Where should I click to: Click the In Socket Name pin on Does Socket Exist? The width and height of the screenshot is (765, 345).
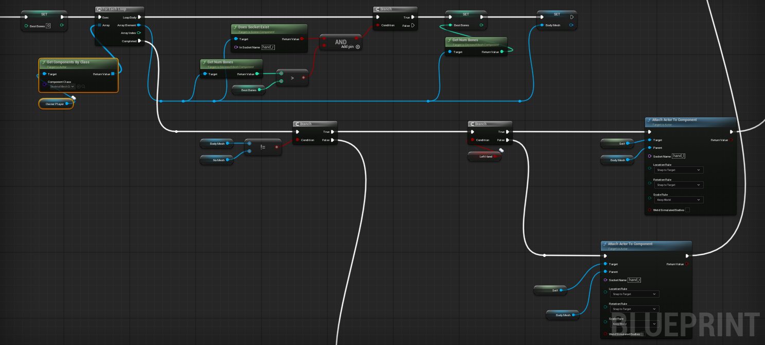tap(236, 47)
